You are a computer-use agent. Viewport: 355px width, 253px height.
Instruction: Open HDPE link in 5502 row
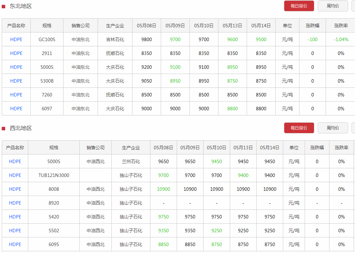pos(15,231)
